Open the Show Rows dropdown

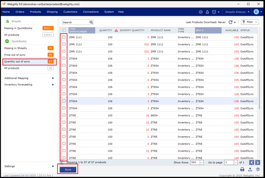tap(197, 162)
